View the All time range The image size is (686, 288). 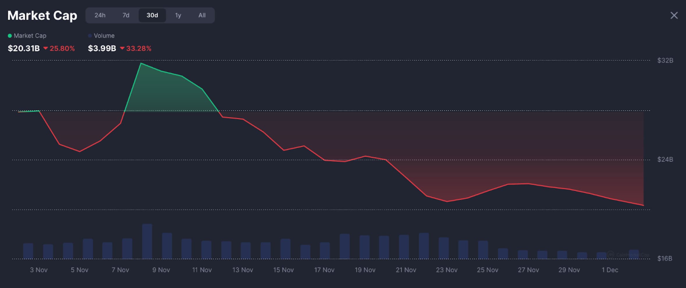coord(202,15)
